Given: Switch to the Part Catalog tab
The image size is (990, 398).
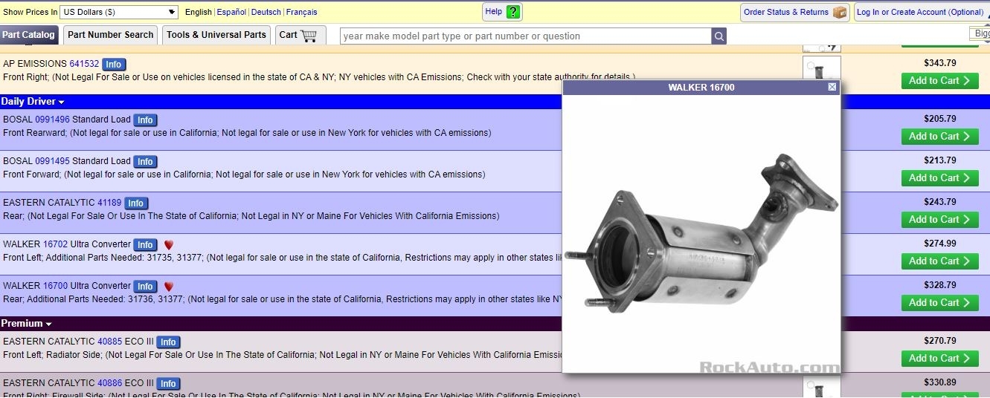Looking at the screenshot, I should pos(28,35).
